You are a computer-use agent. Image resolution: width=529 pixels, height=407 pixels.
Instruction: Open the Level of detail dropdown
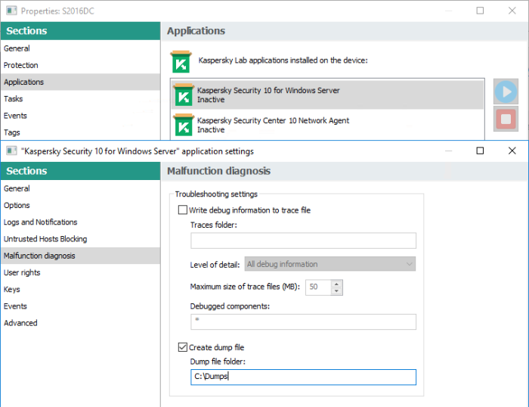click(330, 264)
